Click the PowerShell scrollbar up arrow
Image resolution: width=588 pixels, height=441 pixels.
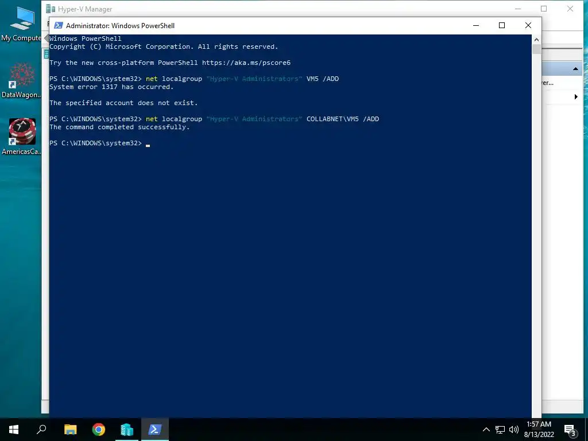click(537, 40)
